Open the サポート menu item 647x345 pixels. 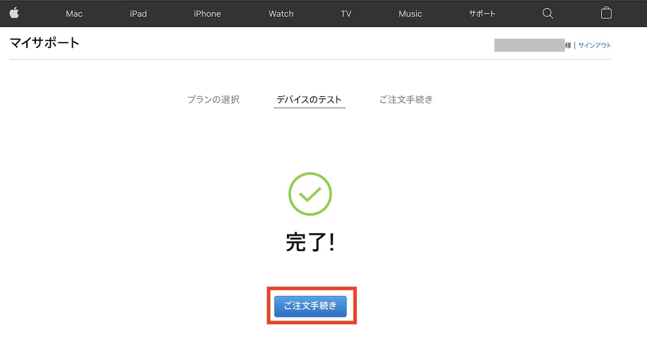[x=482, y=14]
